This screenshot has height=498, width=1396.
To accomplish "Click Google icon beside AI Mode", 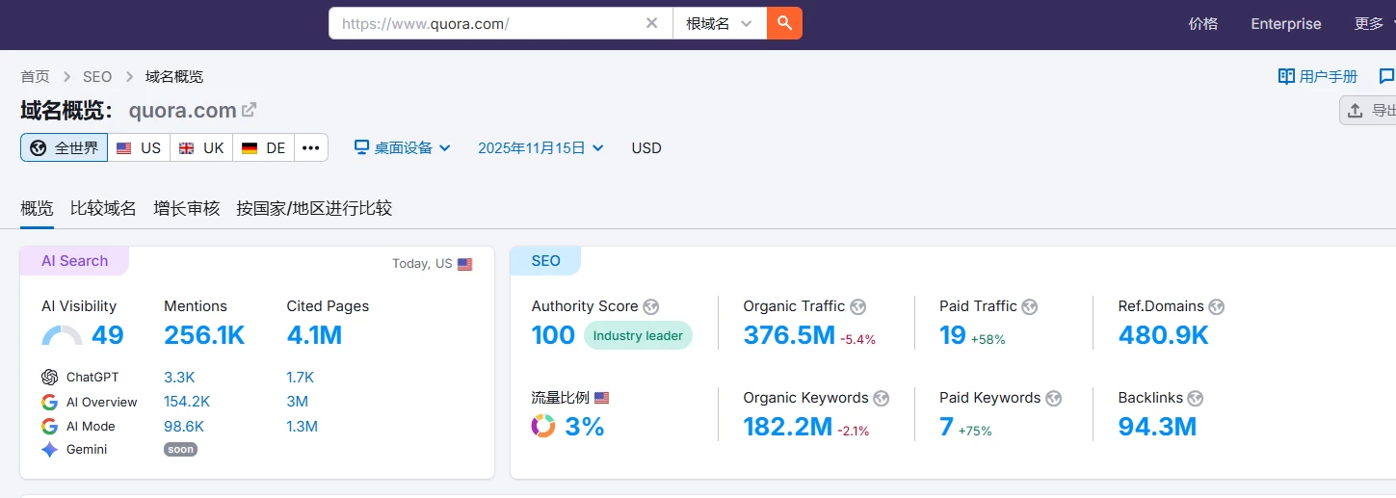I will (50, 426).
